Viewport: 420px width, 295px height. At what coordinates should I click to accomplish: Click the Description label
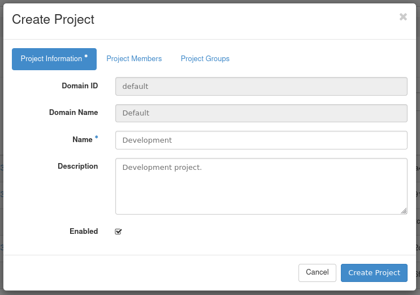coord(77,166)
